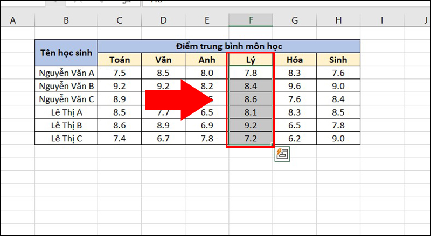Select Lê Thị C's Lý score 7.2
Viewport: 431px width, 236px height.
click(x=251, y=138)
